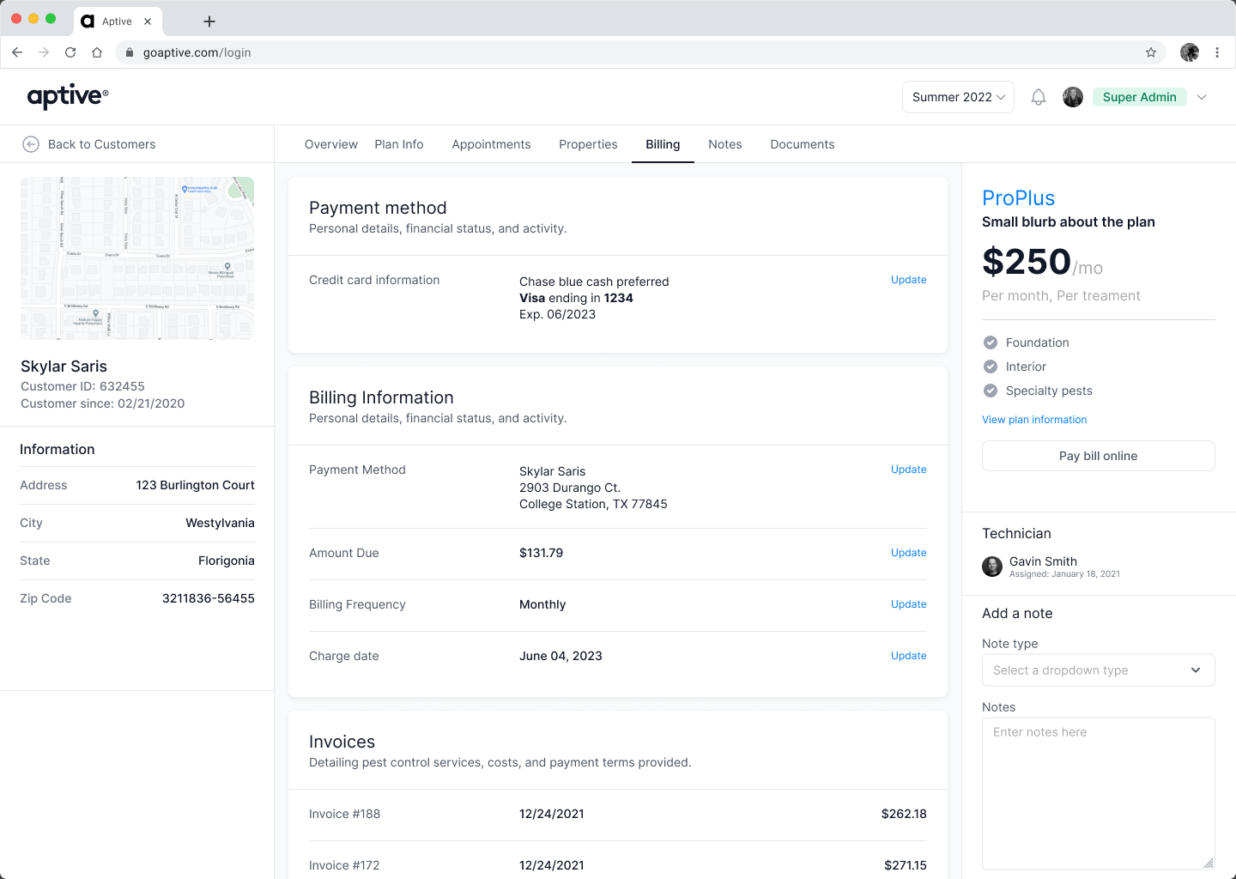Update the Charge date

click(x=909, y=656)
